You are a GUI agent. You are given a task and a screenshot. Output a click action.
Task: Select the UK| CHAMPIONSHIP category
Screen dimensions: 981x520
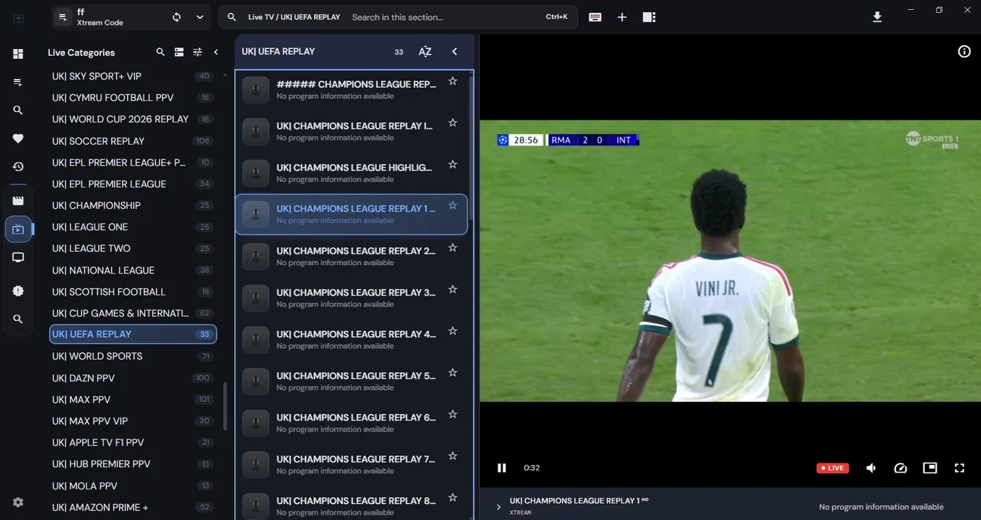pyautogui.click(x=132, y=205)
